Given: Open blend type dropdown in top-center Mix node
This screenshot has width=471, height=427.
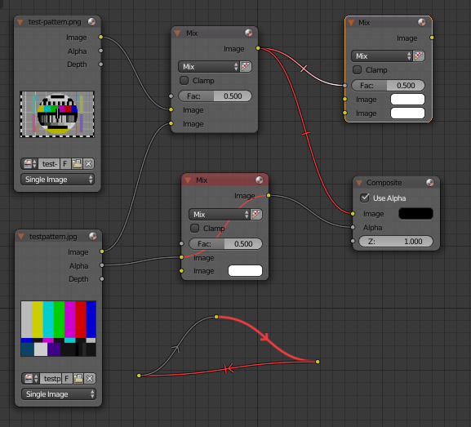Looking at the screenshot, I should click(209, 66).
